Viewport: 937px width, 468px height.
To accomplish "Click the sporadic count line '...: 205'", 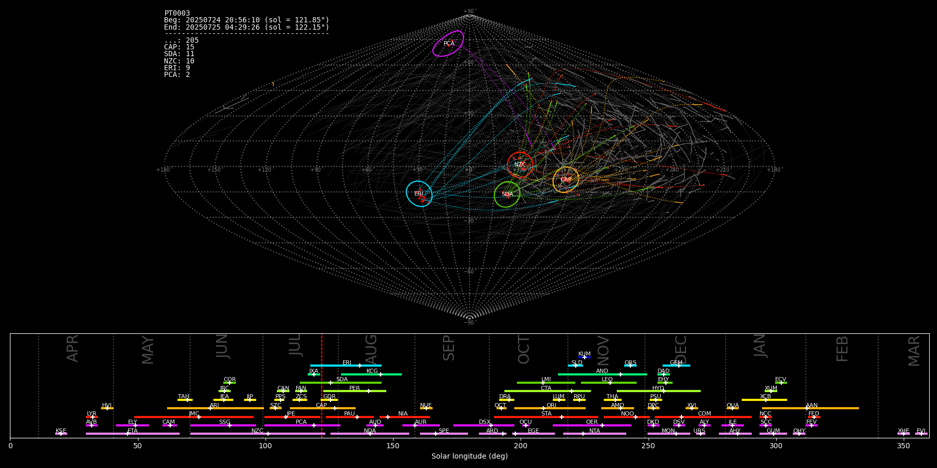I will coord(181,40).
